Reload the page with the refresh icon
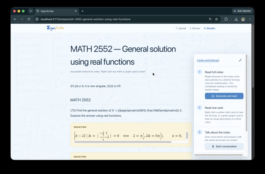The height and width of the screenshot is (174, 265). [29, 19]
